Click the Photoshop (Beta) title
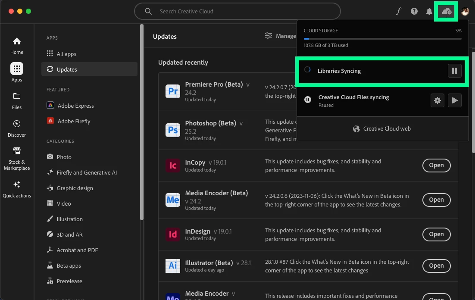 pos(210,123)
